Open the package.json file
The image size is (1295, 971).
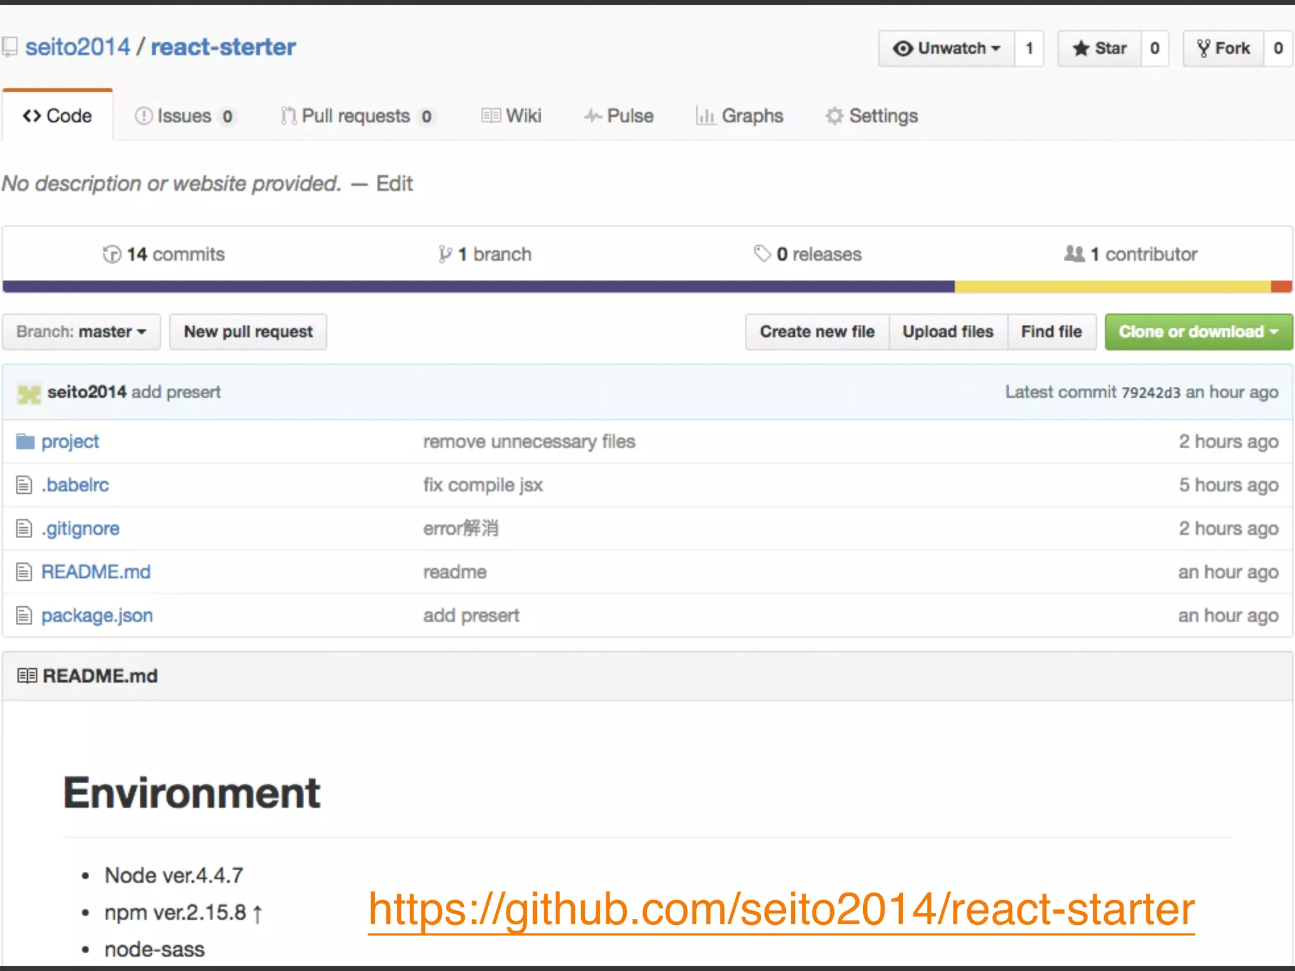click(x=97, y=616)
